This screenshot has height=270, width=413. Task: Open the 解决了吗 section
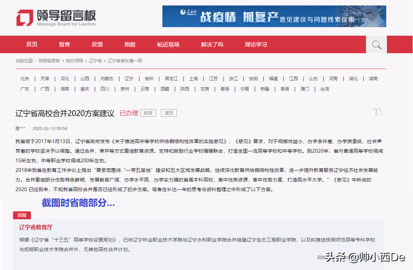tap(211, 44)
